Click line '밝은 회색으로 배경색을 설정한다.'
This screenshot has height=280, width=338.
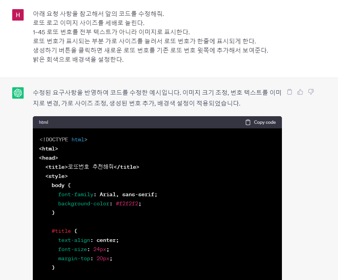pyautogui.click(x=78, y=59)
